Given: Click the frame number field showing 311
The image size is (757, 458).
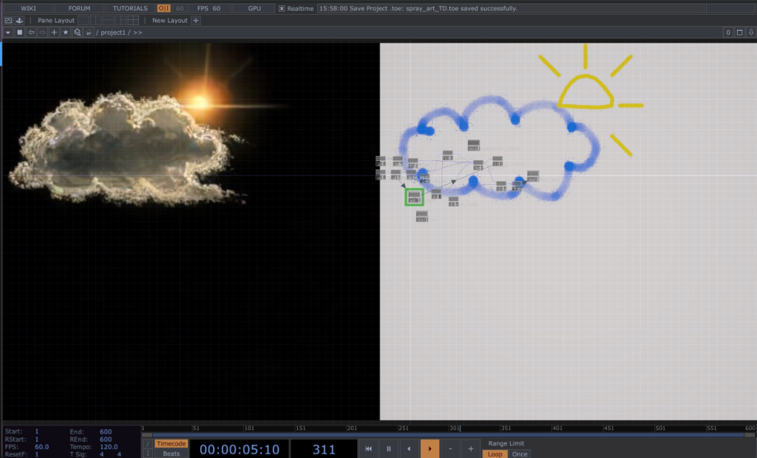Looking at the screenshot, I should tap(324, 449).
